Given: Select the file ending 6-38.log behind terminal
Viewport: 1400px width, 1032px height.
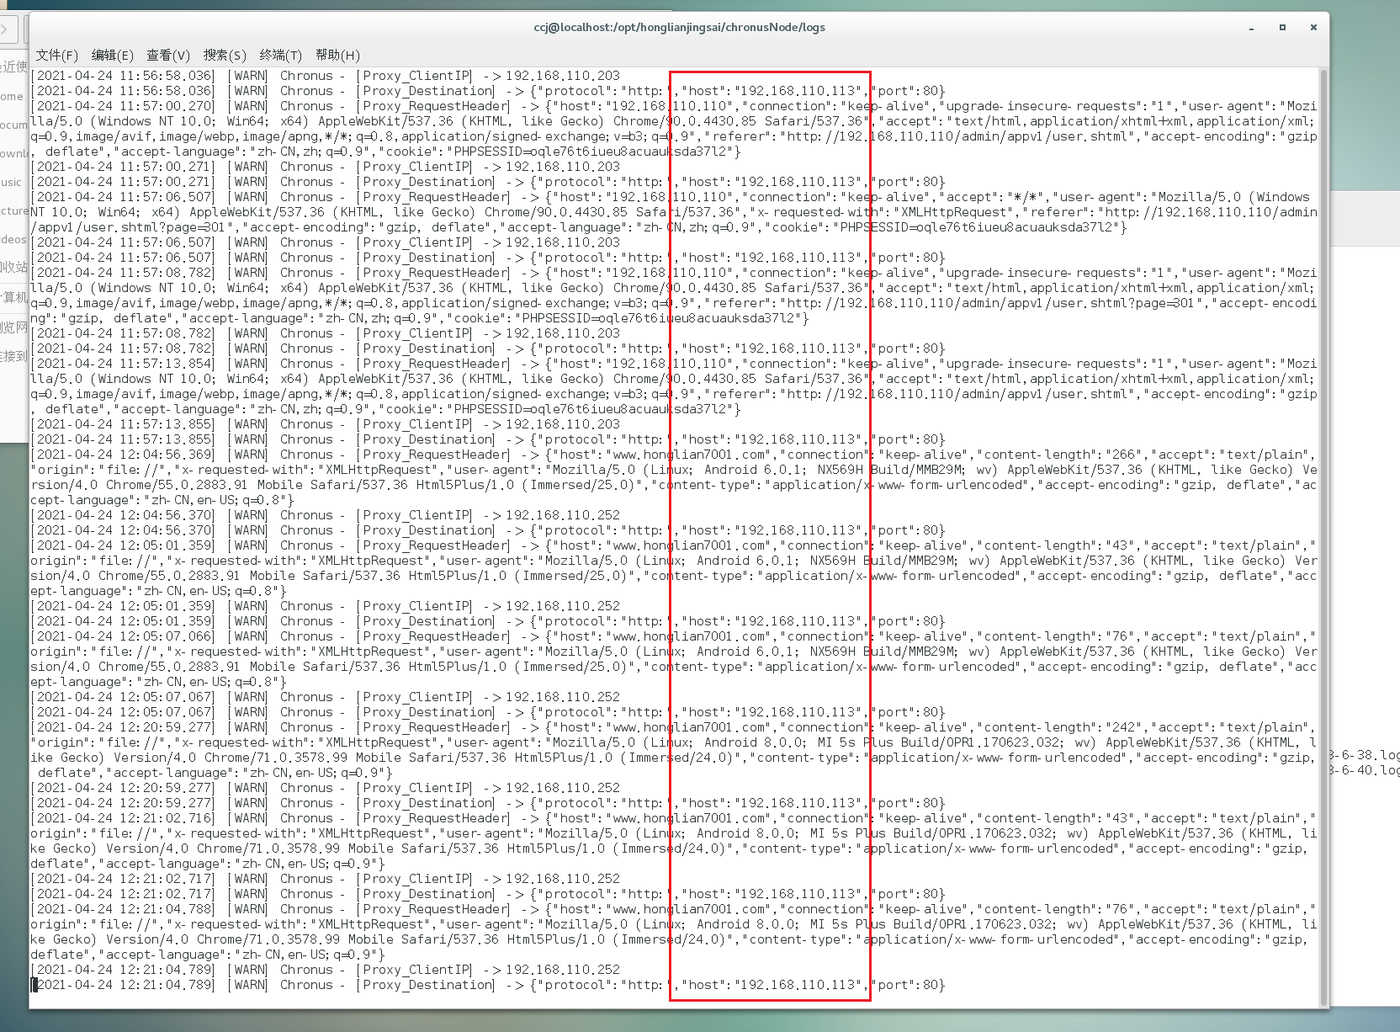Looking at the screenshot, I should (x=1365, y=754).
